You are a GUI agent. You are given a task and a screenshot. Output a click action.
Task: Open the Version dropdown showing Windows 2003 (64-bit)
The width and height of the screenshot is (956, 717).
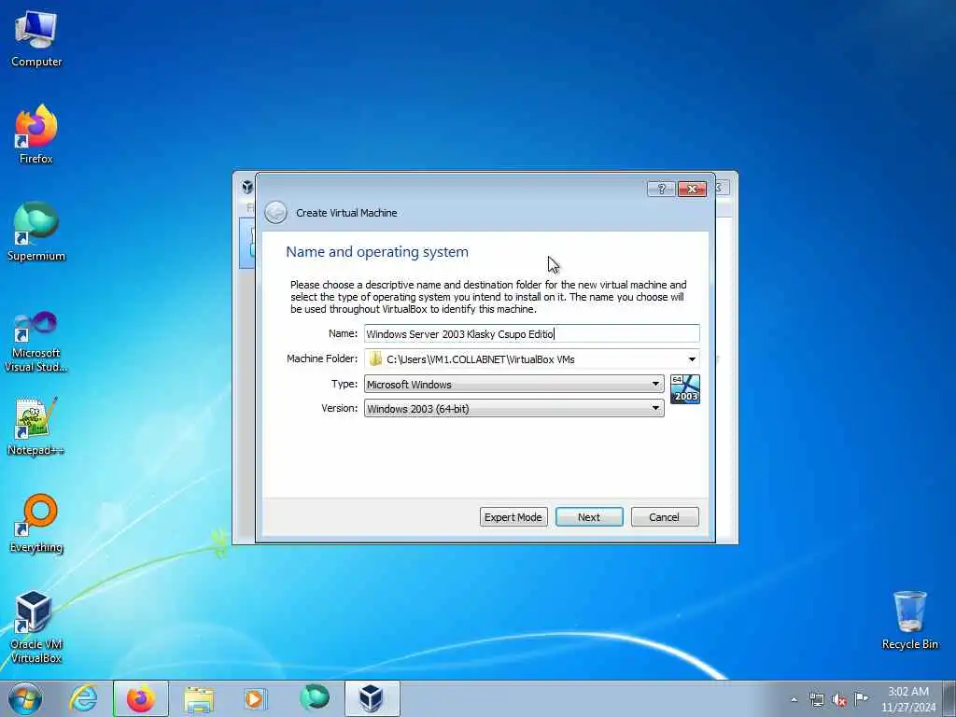[514, 409]
